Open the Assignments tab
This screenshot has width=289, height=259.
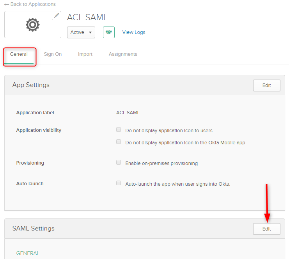[x=123, y=54]
